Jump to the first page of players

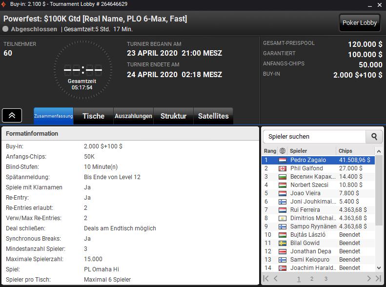(x=266, y=279)
